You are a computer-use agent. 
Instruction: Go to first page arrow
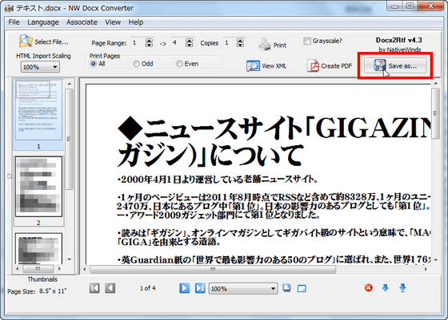(94, 288)
